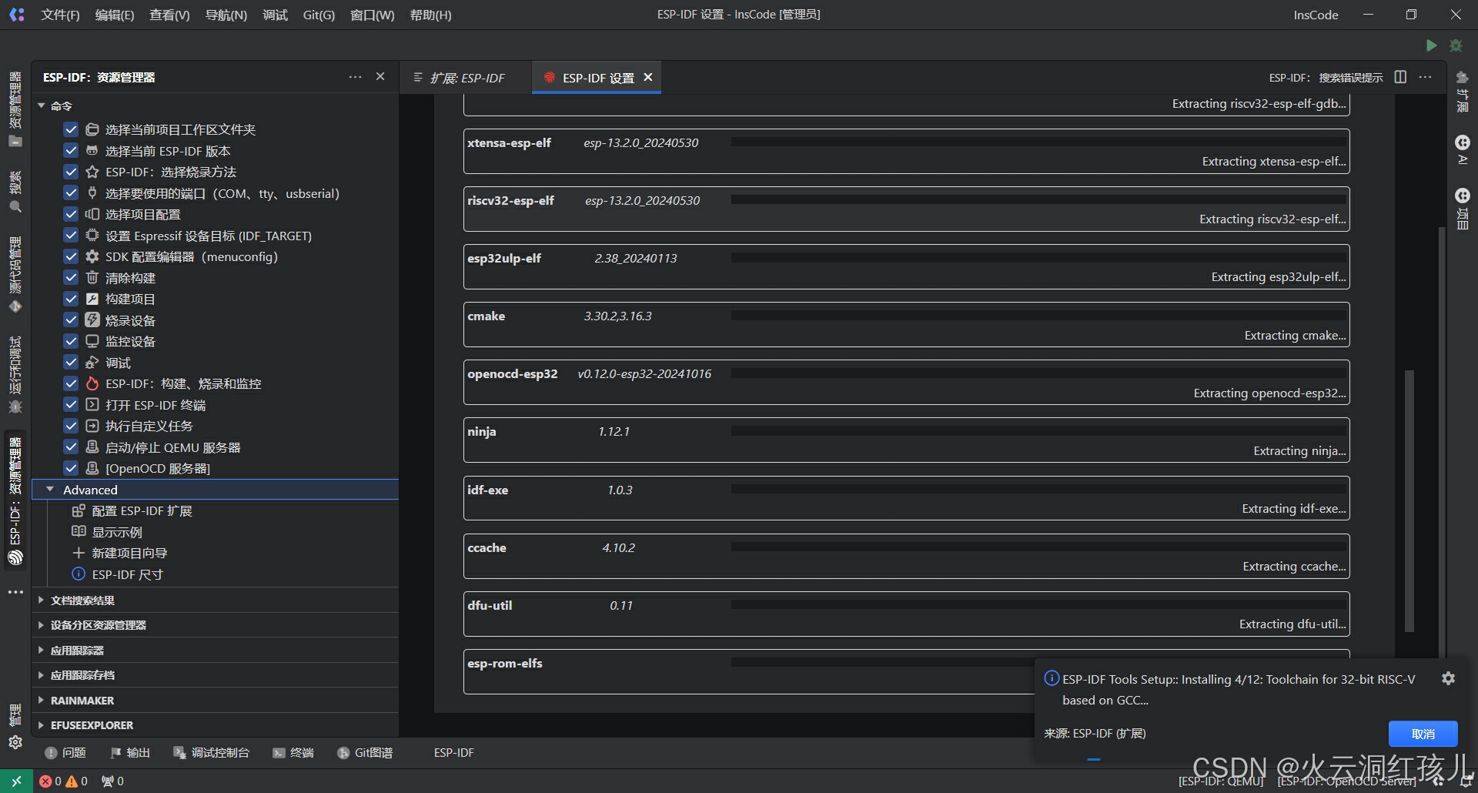Open the 问题 problems panel
This screenshot has height=793, width=1478.
click(x=65, y=753)
